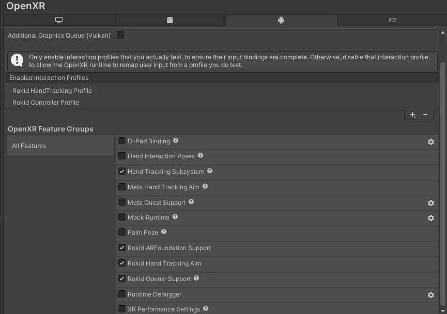Switch to the iOS platform tab

click(392, 20)
